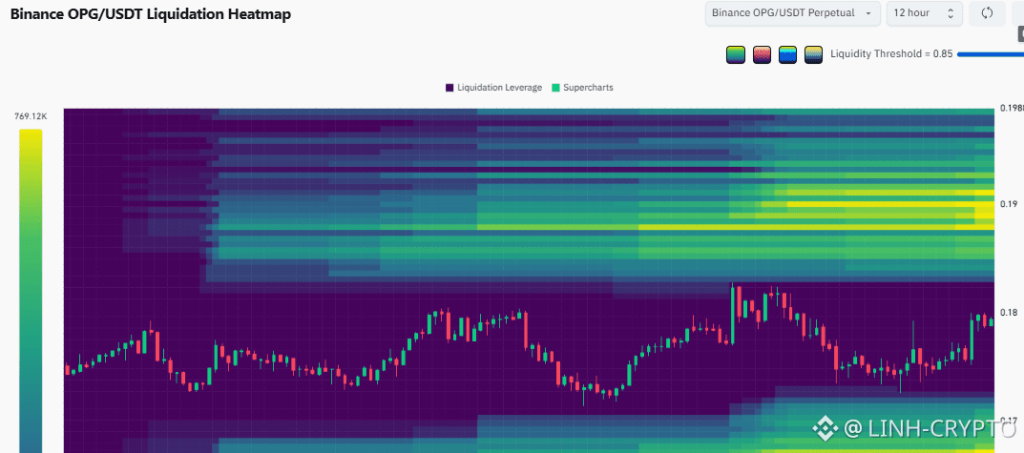The image size is (1024, 453).
Task: Toggle the Supercharts legend series
Action: (x=582, y=88)
